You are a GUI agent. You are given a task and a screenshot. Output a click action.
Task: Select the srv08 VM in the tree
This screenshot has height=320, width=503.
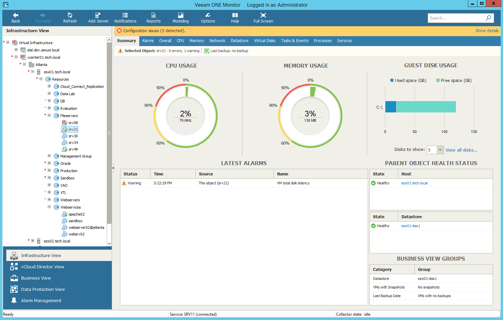[73, 123]
